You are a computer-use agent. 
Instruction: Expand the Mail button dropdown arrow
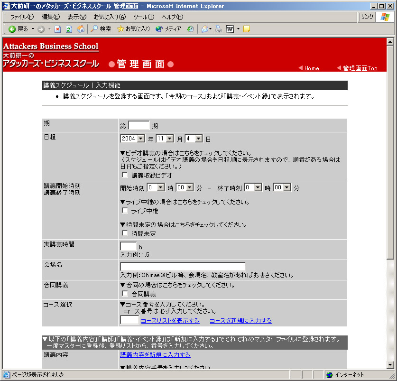pos(211,29)
